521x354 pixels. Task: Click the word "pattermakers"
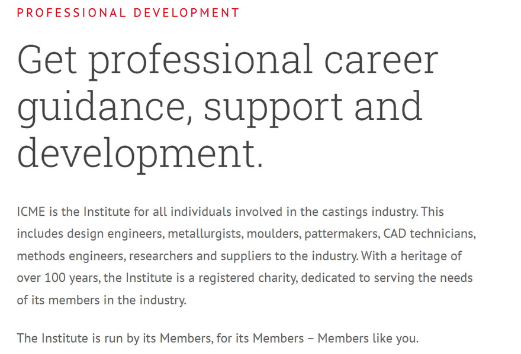click(341, 233)
